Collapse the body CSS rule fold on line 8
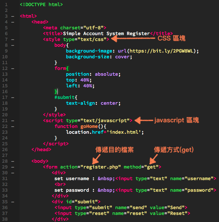 click(x=13, y=45)
